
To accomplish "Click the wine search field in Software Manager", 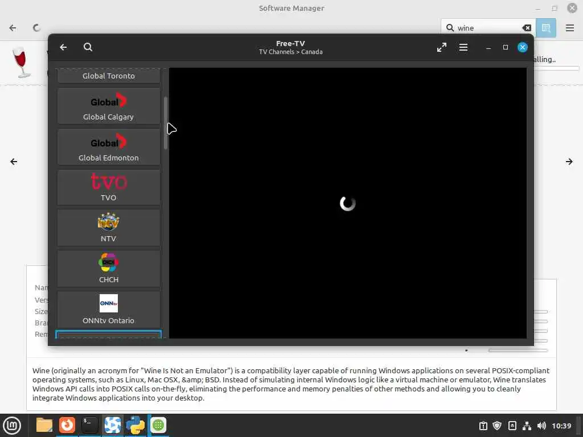I will (488, 28).
